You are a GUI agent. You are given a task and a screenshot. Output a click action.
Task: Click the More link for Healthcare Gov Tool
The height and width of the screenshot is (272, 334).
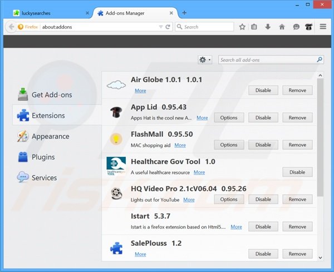(199, 172)
